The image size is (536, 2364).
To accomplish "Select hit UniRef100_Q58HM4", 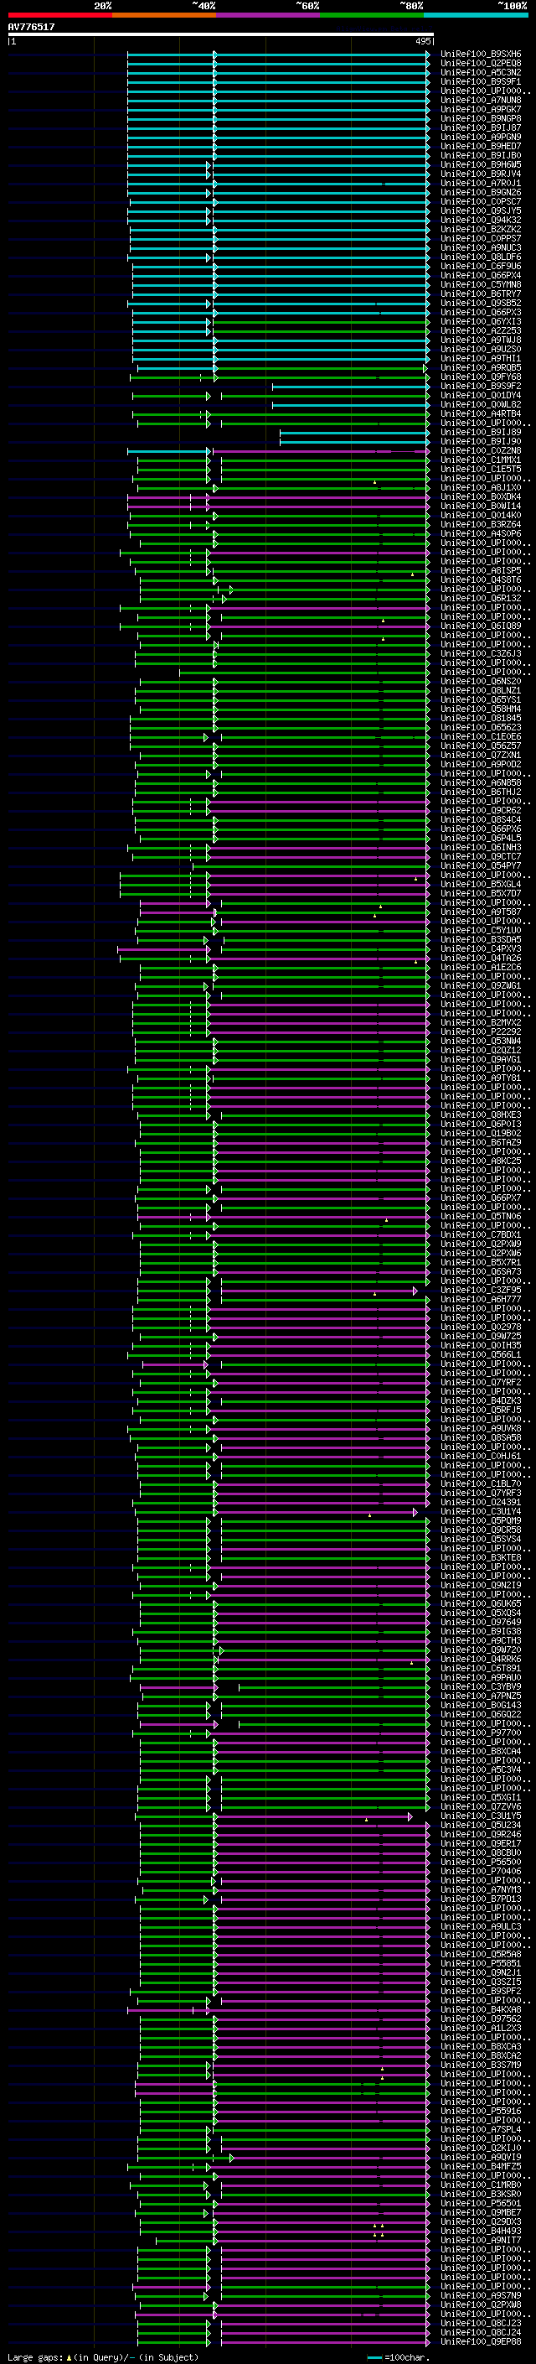I will tap(481, 709).
